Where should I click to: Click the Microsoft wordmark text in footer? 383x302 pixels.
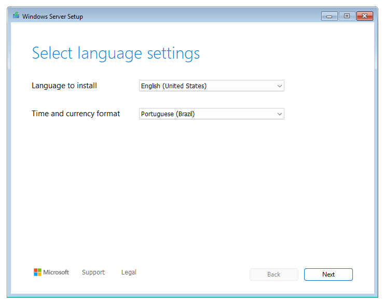(x=56, y=272)
